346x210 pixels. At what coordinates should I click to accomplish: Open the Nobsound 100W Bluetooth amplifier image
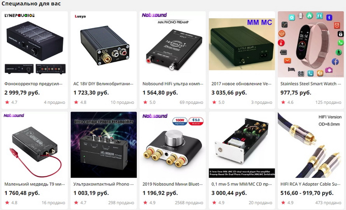click(173, 145)
